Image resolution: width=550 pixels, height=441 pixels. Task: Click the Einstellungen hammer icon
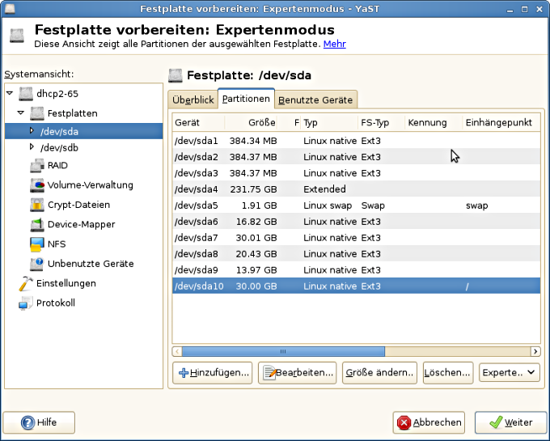point(26,283)
